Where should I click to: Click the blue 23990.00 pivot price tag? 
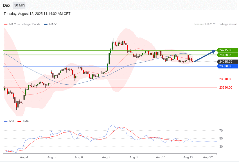tap(227, 66)
